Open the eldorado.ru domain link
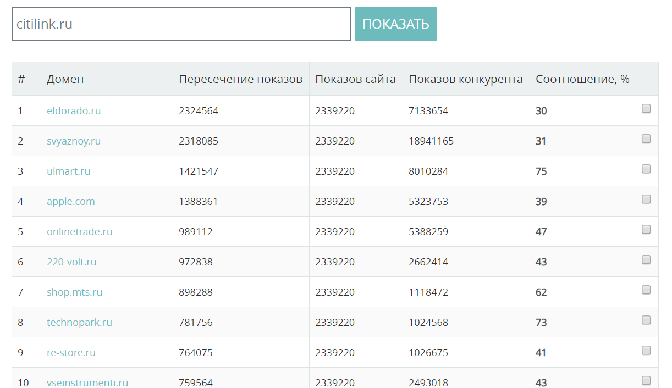Screen dimensions: 672x388 pyautogui.click(x=74, y=110)
